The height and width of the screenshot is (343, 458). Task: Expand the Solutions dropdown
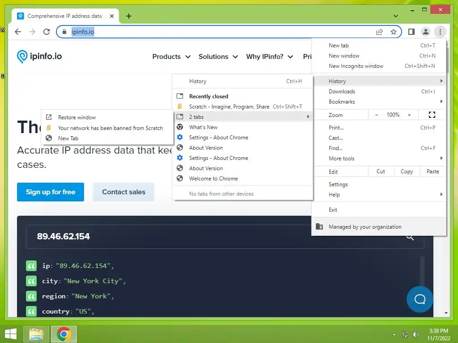[218, 57]
